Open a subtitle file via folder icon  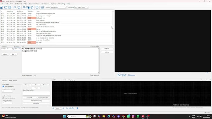(x=6, y=7)
